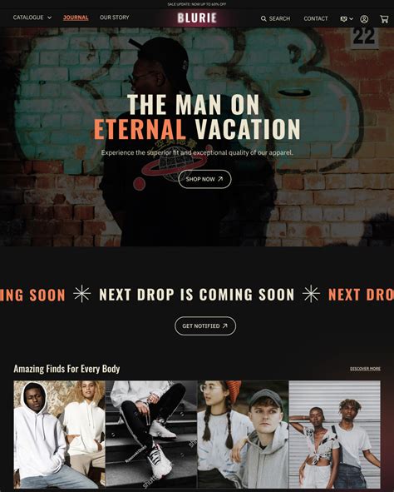Open the white hoodies product image
This screenshot has width=394, height=492.
(x=60, y=435)
